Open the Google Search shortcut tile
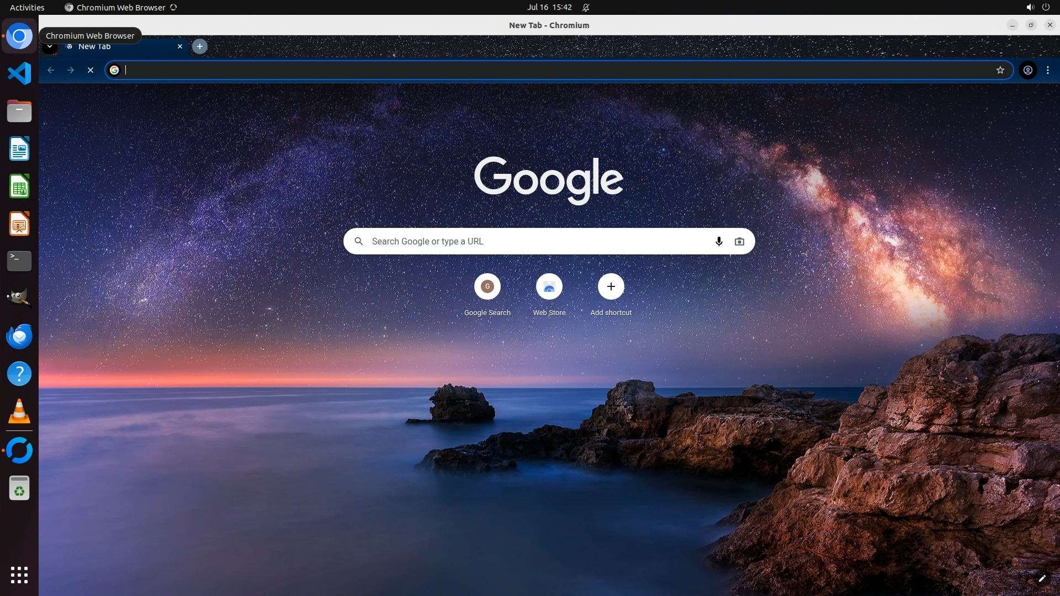1060x596 pixels. click(x=487, y=287)
